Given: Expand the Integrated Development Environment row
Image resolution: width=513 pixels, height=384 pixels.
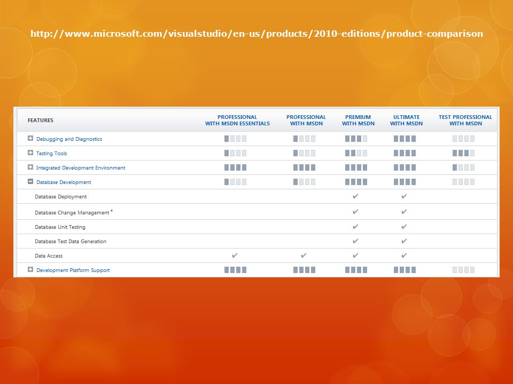Looking at the screenshot, I should 30,167.
